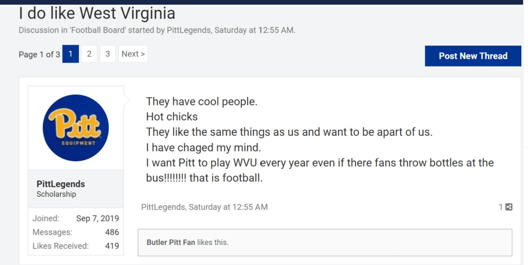Viewport: 528px width, 265px height.
Task: Click PittLegends author name below post text
Action: pos(163,207)
